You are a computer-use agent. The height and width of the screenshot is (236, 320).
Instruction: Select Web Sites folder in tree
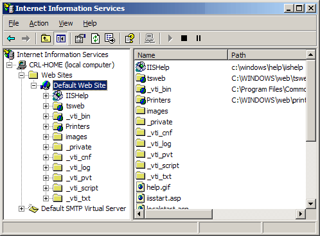57,75
